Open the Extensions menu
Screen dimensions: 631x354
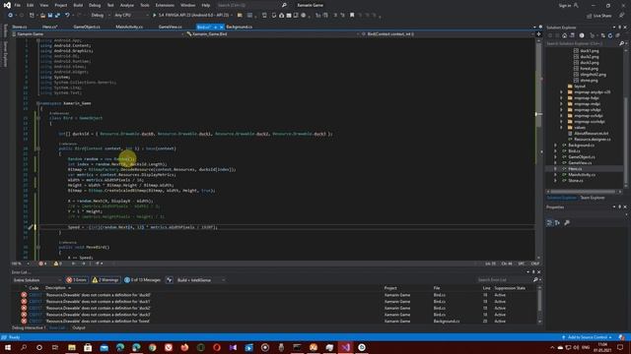(x=165, y=5)
